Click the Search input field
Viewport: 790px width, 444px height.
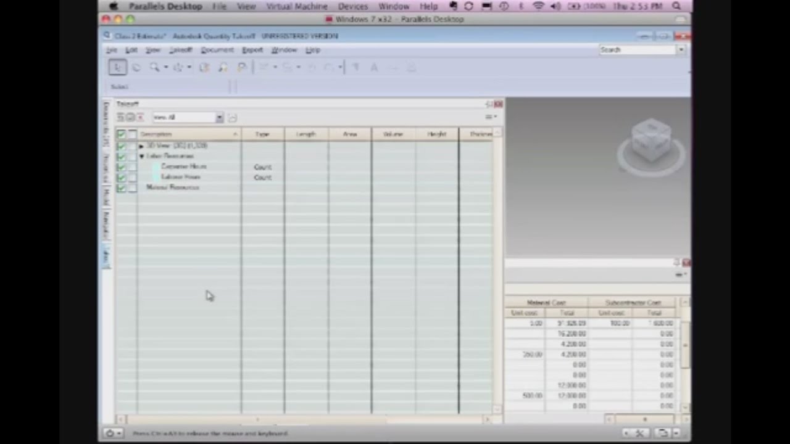pyautogui.click(x=638, y=50)
